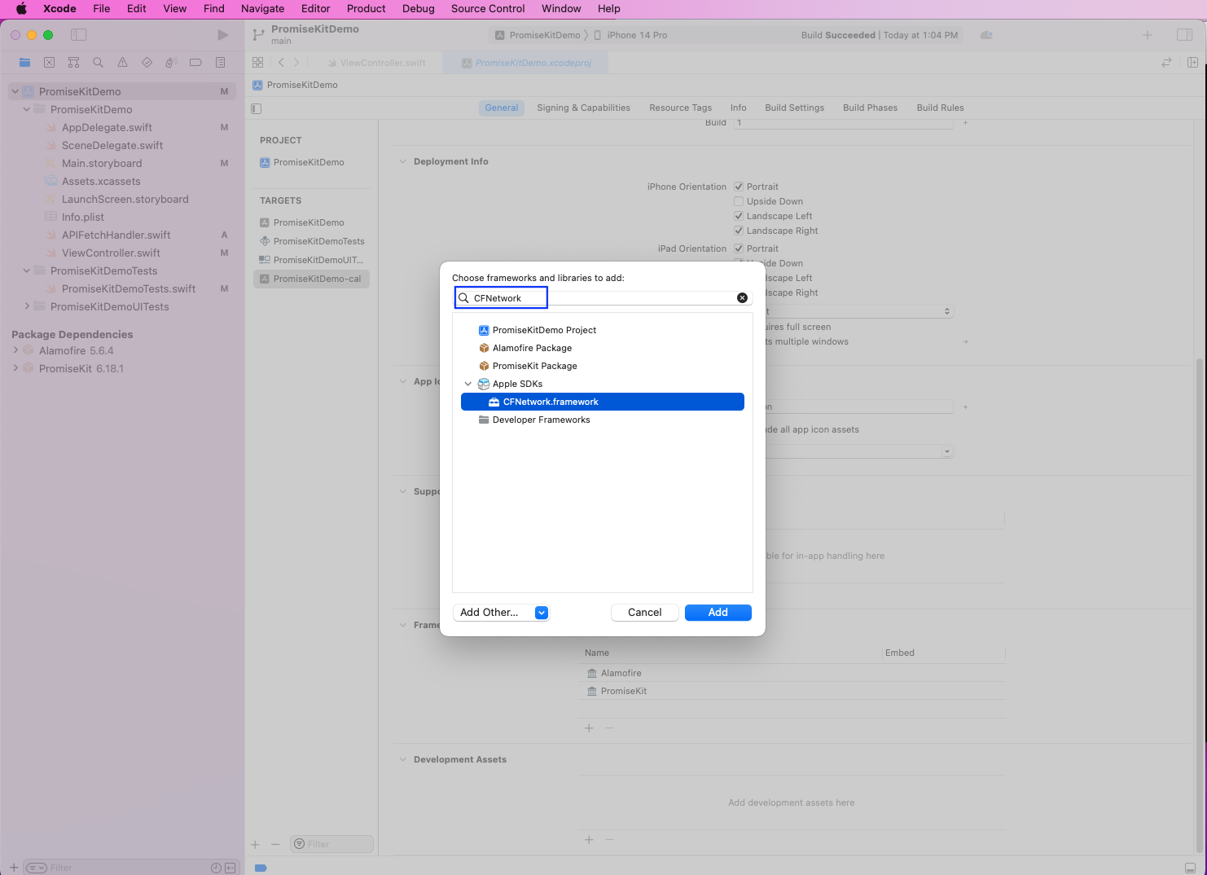The height and width of the screenshot is (875, 1207).
Task: Open the Find navigator magnifier icon
Action: 98,63
